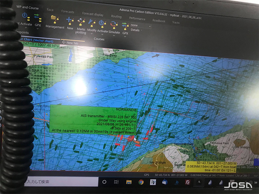The width and height of the screenshot is (259, 194).
Task: Click the '4d 04h 00mn' time readout
Action: pyautogui.click(x=245, y=167)
